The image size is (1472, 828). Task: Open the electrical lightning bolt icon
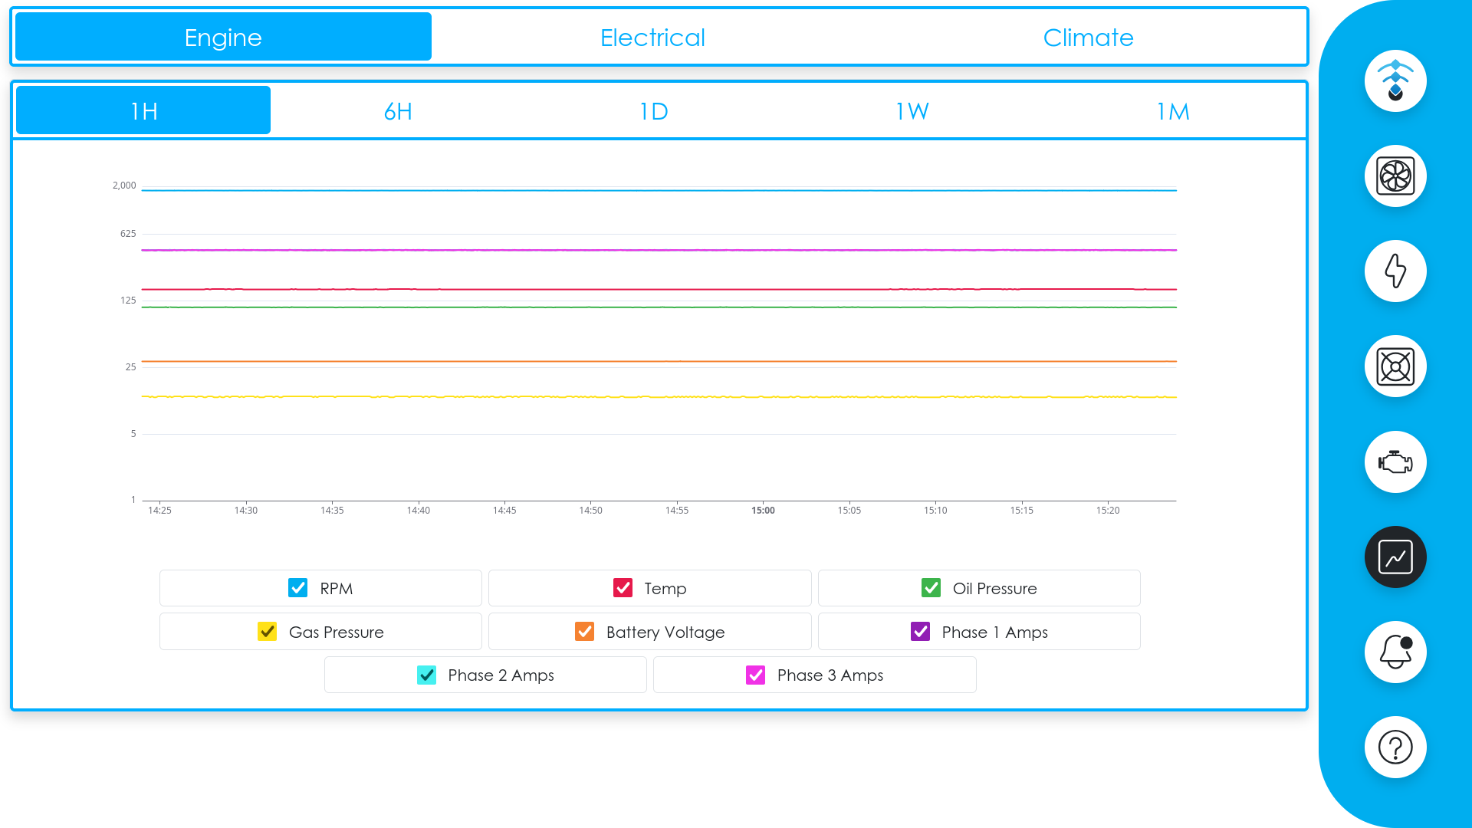click(1395, 271)
